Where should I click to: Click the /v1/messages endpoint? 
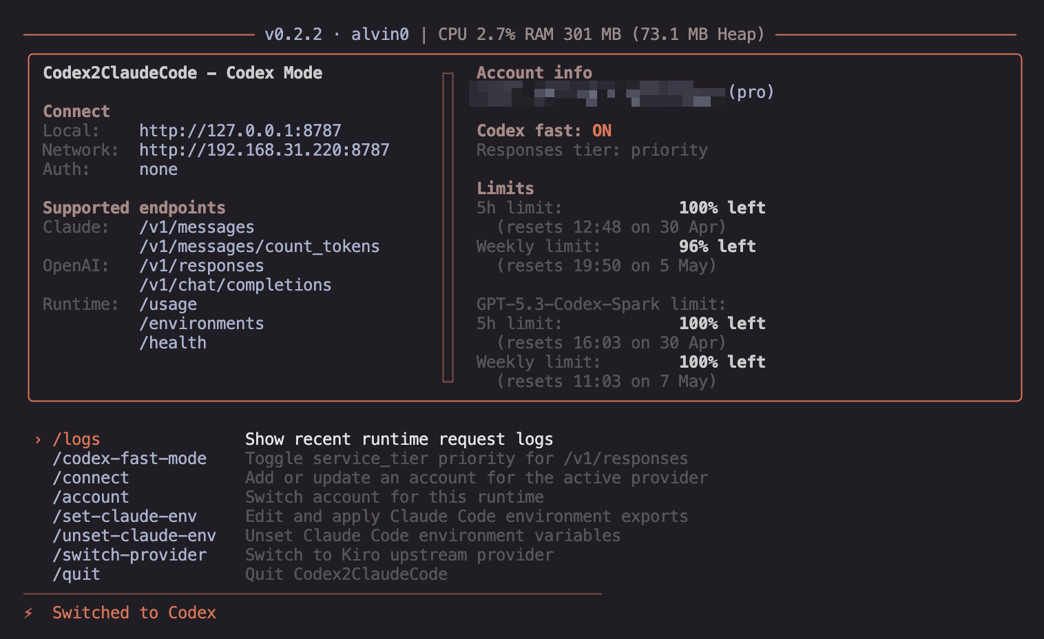pyautogui.click(x=197, y=227)
